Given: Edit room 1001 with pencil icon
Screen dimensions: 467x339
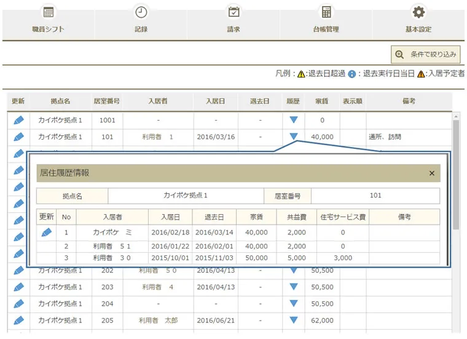Looking at the screenshot, I should [18, 120].
